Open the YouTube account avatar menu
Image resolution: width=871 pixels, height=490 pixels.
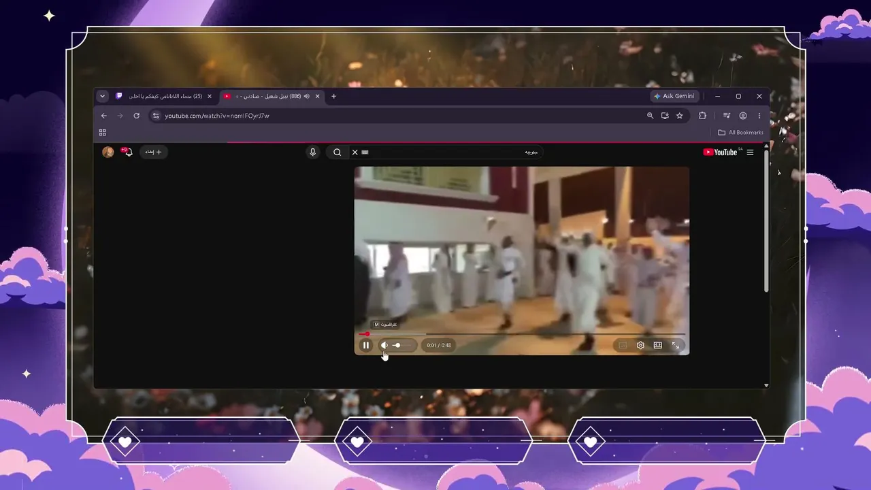point(108,152)
